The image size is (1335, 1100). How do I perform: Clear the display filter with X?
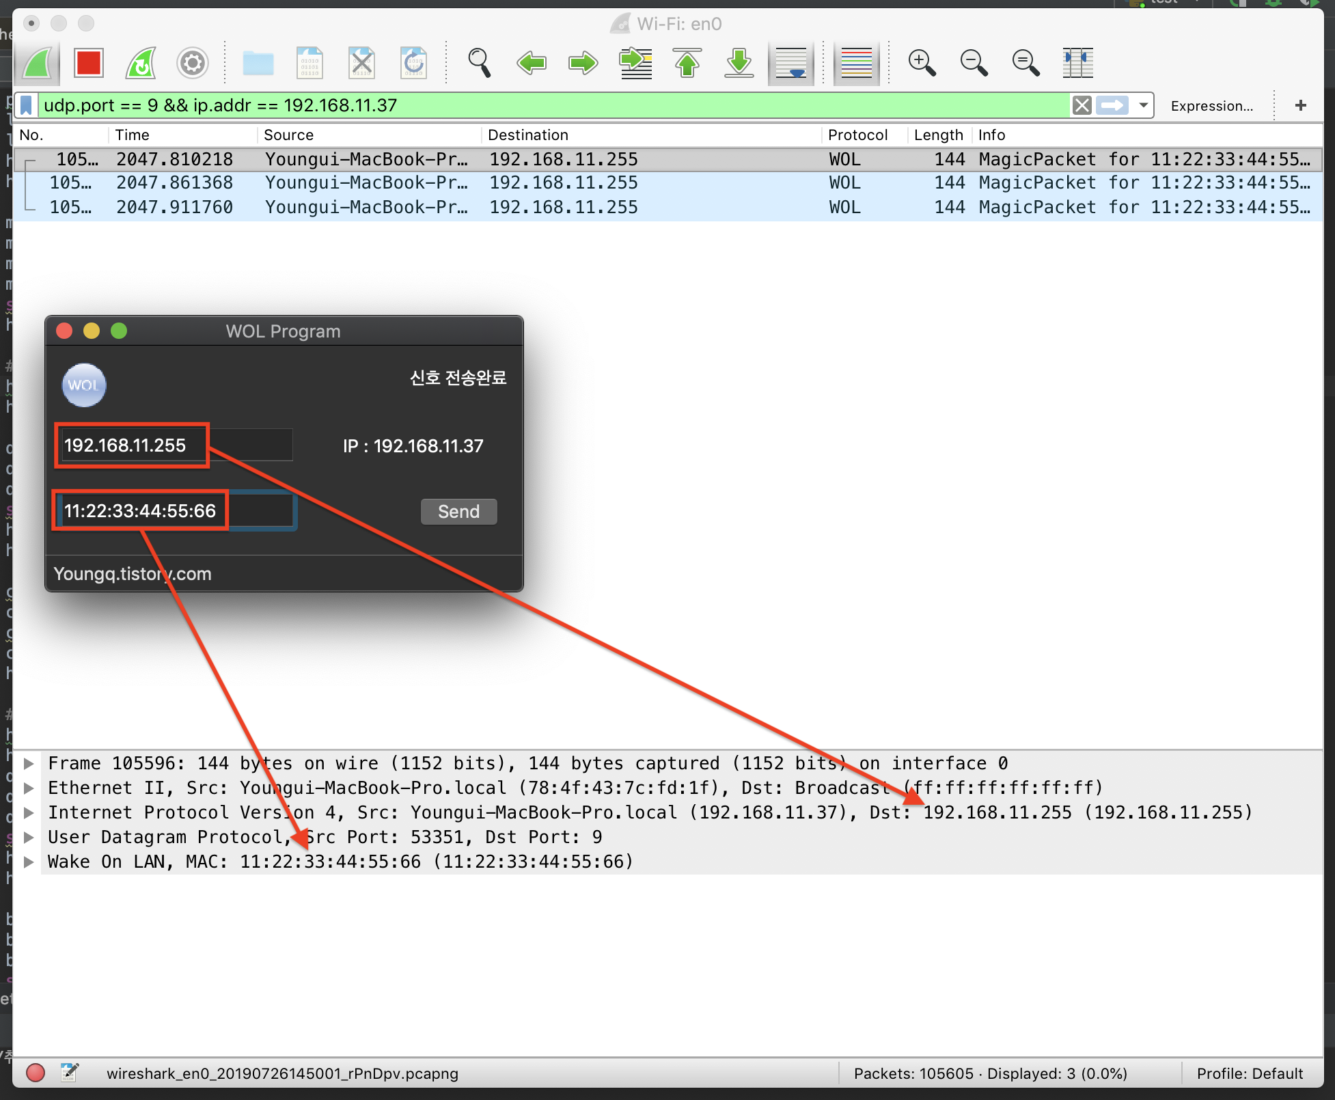click(x=1082, y=105)
